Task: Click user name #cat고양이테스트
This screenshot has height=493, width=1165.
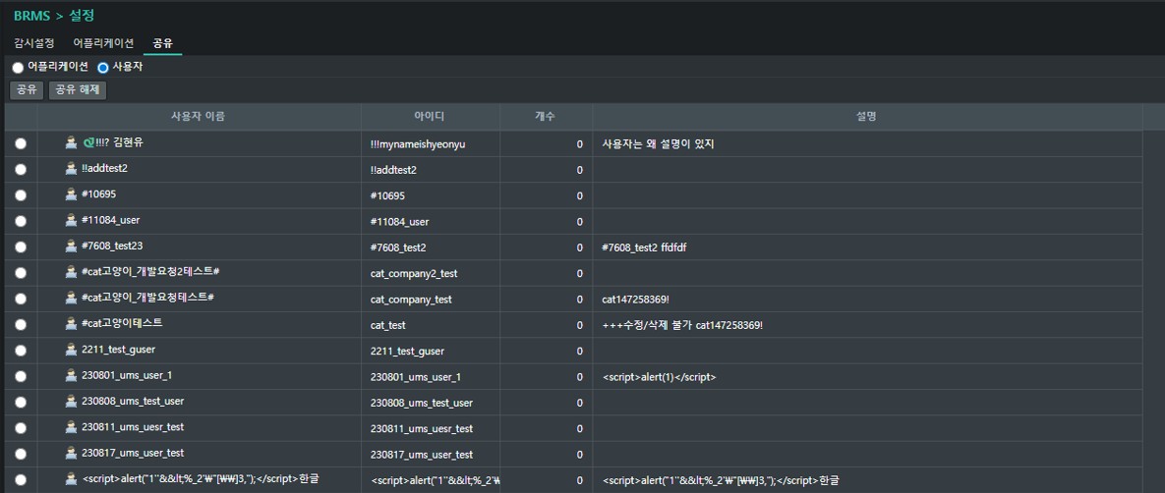Action: [x=122, y=323]
